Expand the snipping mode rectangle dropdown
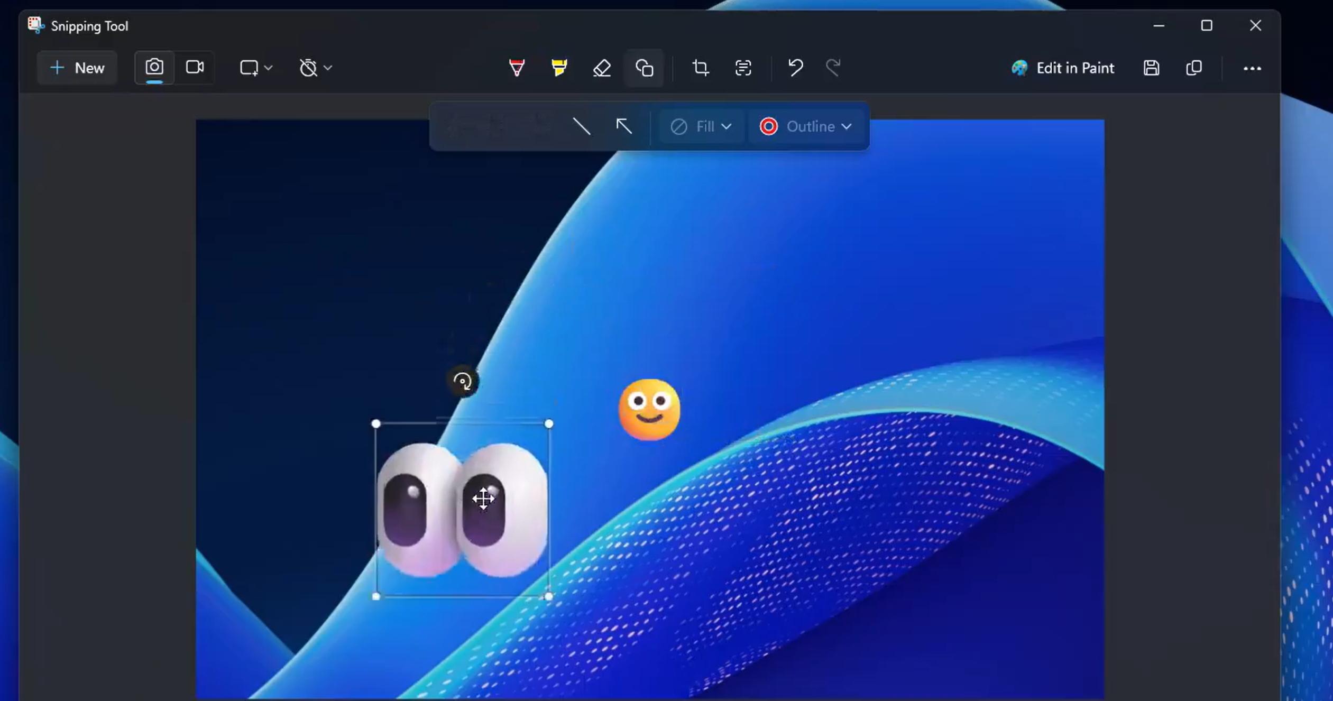 click(256, 68)
